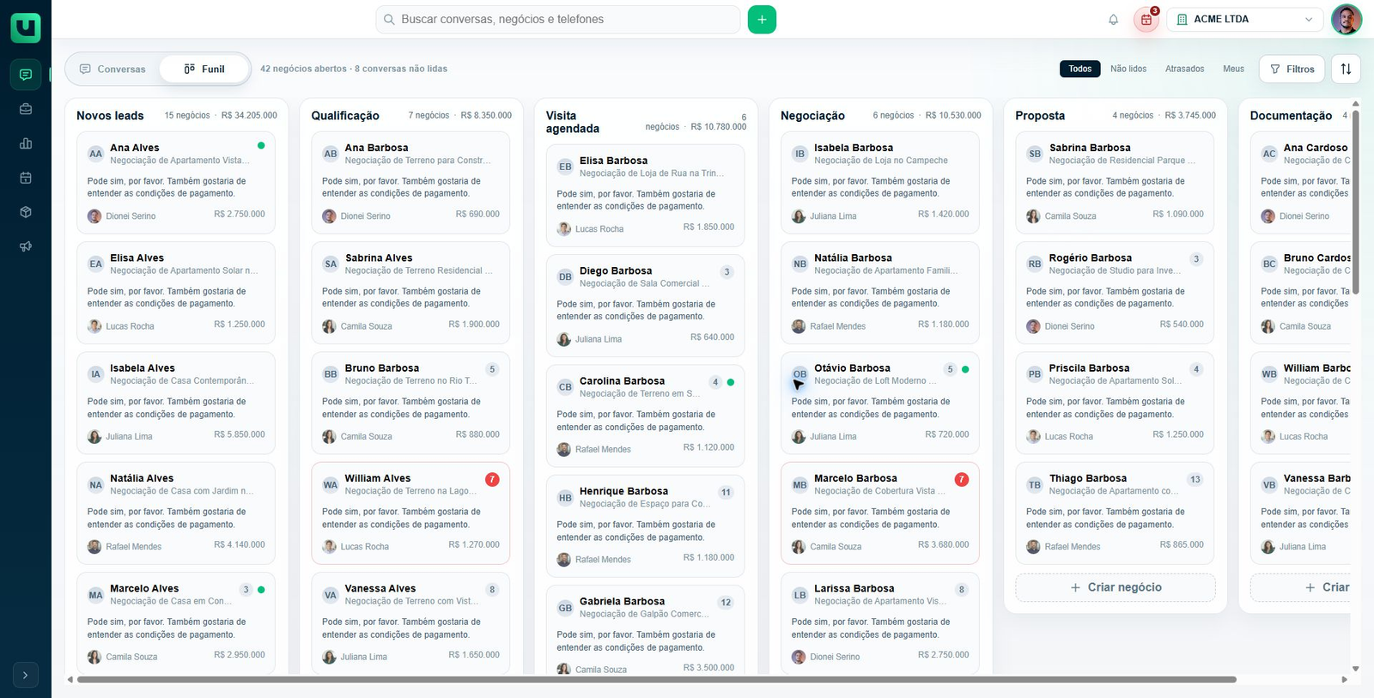Expand the sidebar with the bottom chevron
This screenshot has width=1374, height=698.
pyautogui.click(x=26, y=675)
